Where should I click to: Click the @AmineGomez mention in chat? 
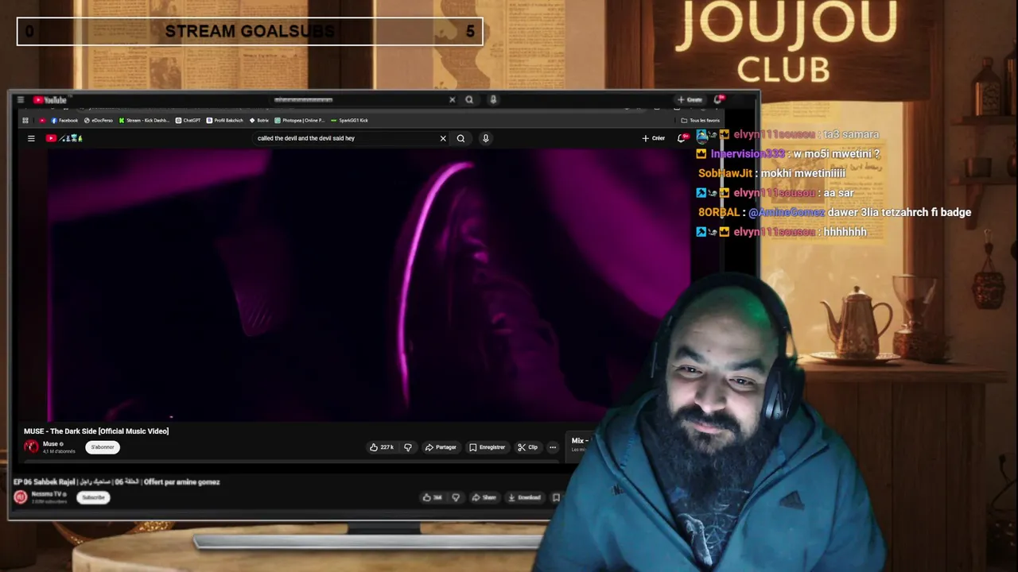click(x=787, y=212)
